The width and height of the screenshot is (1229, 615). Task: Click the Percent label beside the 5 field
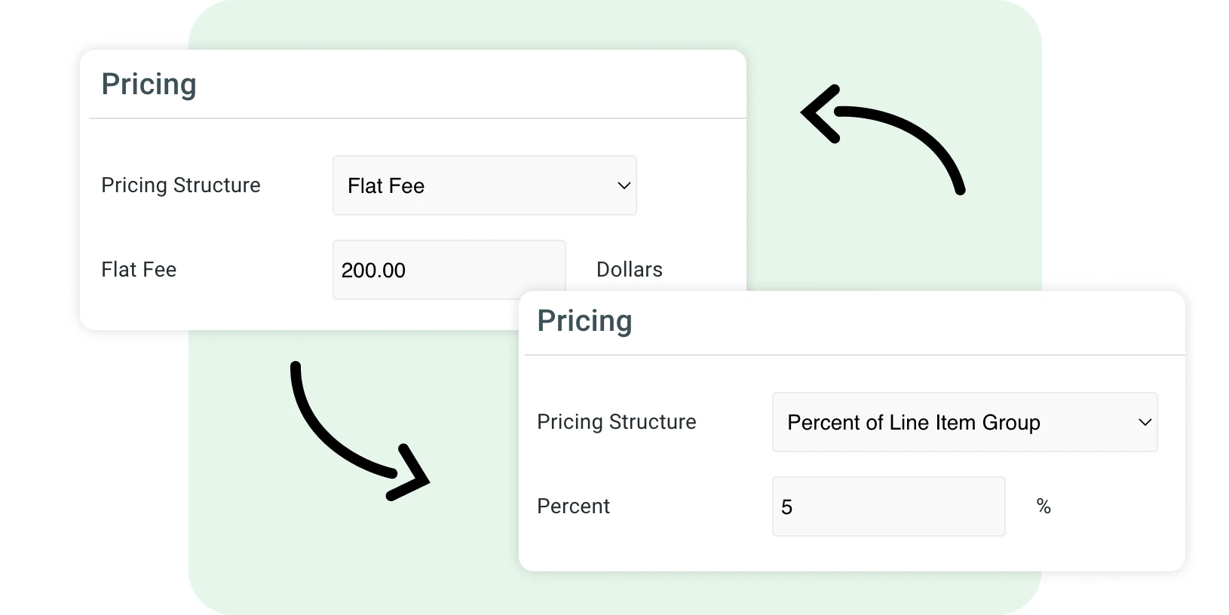pyautogui.click(x=573, y=506)
